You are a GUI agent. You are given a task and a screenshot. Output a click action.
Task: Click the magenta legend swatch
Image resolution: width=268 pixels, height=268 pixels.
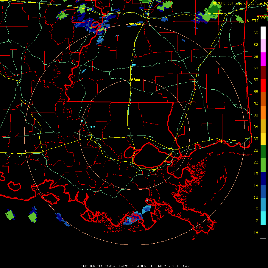click(263, 59)
